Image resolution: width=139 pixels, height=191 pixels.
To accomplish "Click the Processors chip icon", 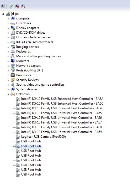I will [x=13, y=75].
